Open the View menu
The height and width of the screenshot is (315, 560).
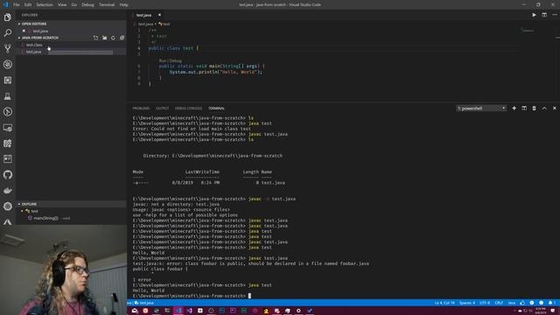pos(62,4)
